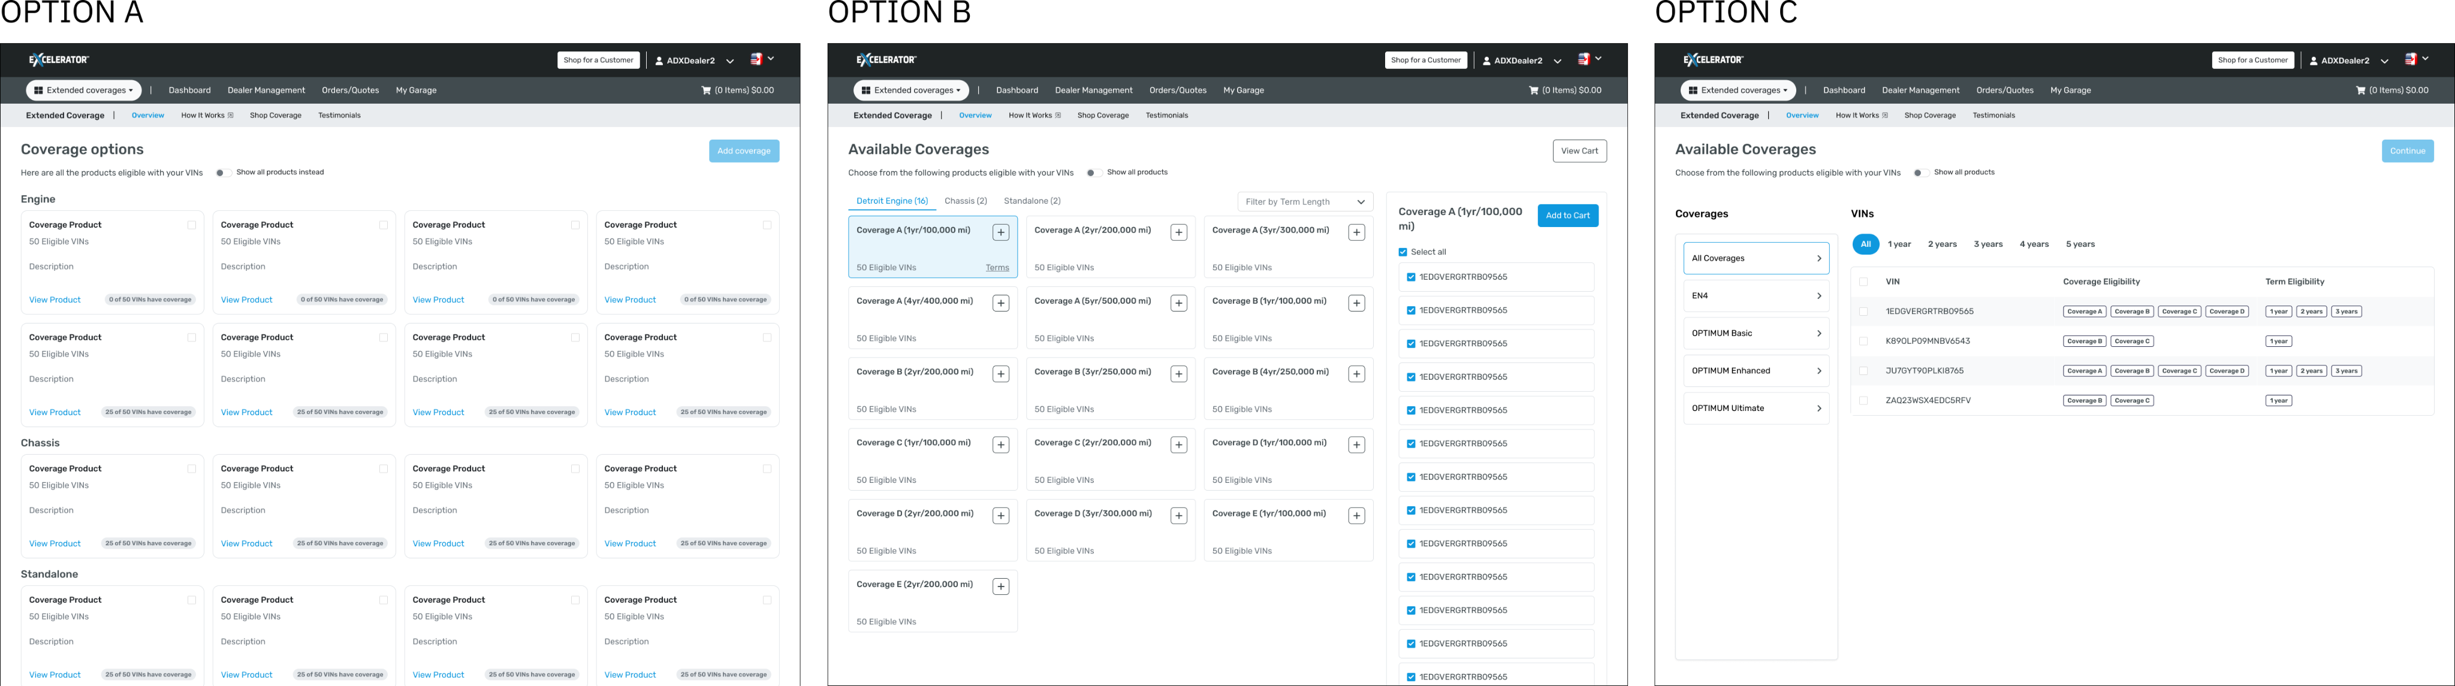Click plus icon on Coverage D (3yr/300,000 mi)
This screenshot has width=2455, height=686.
[1179, 515]
